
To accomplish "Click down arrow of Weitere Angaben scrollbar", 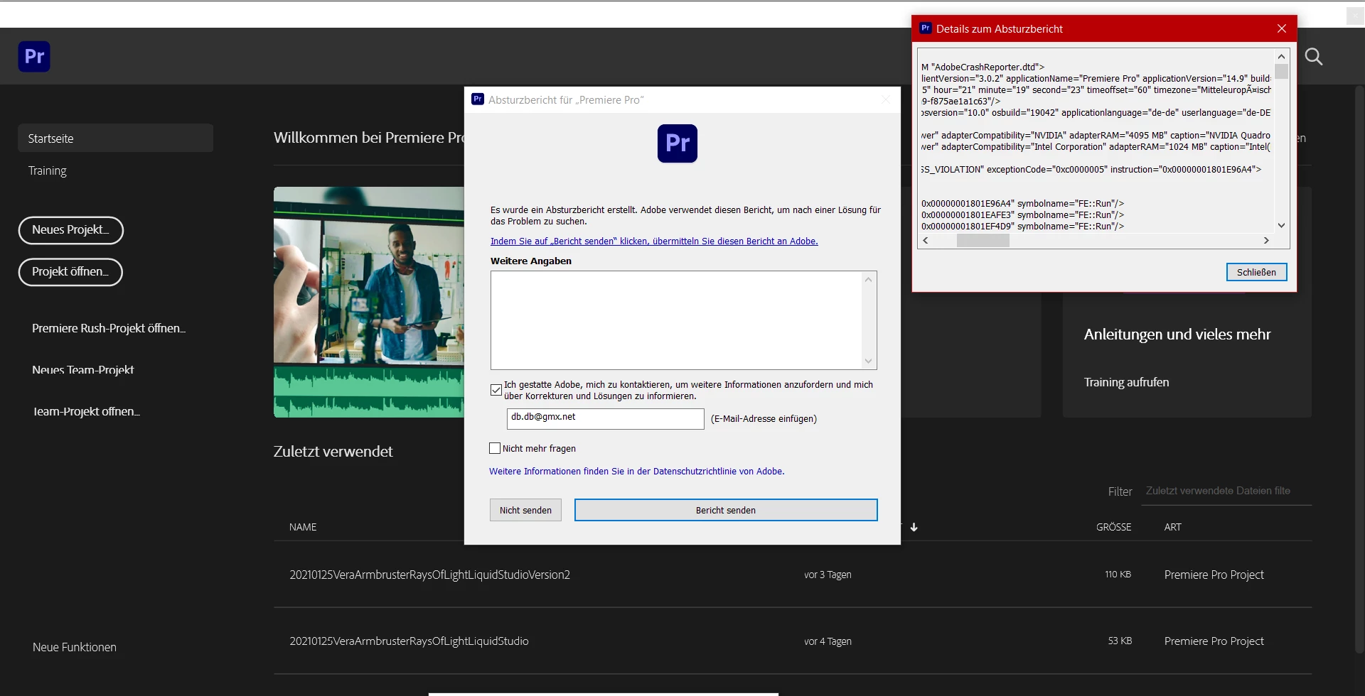I will [x=868, y=361].
